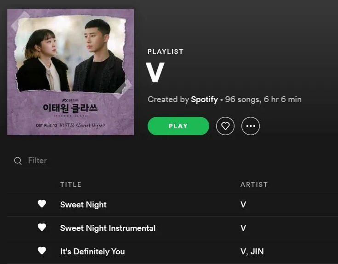
Task: Select the It's Definitely You song title
Action: [x=92, y=252]
